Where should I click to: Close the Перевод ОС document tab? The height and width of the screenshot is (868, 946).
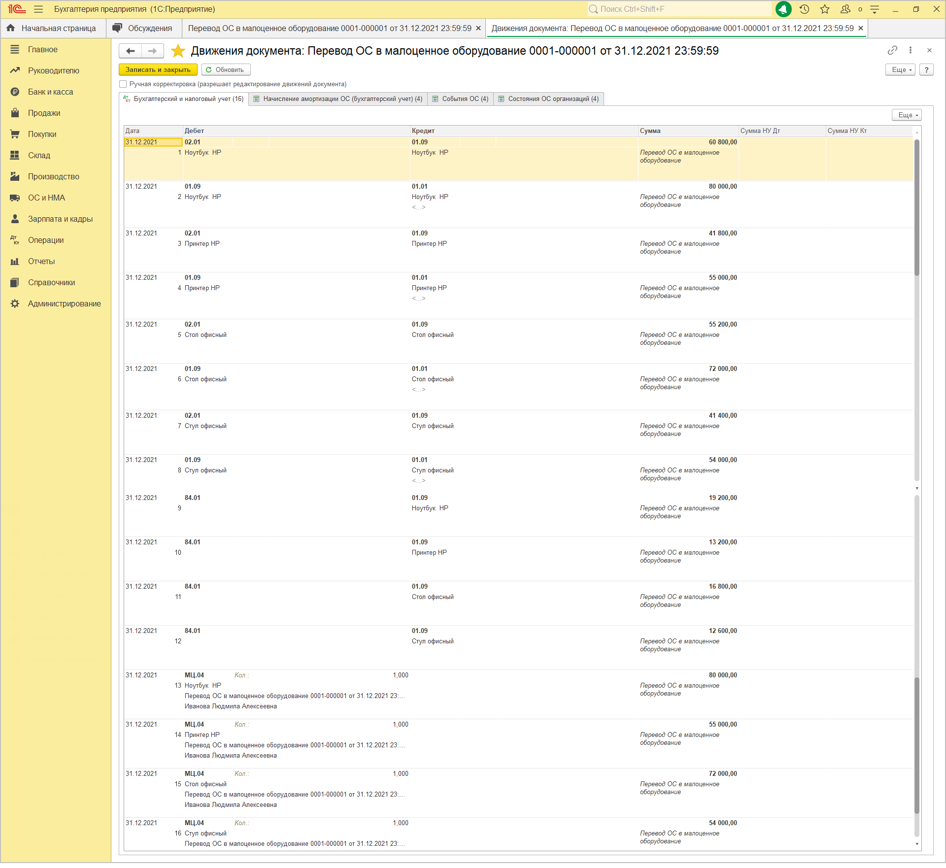tap(478, 28)
